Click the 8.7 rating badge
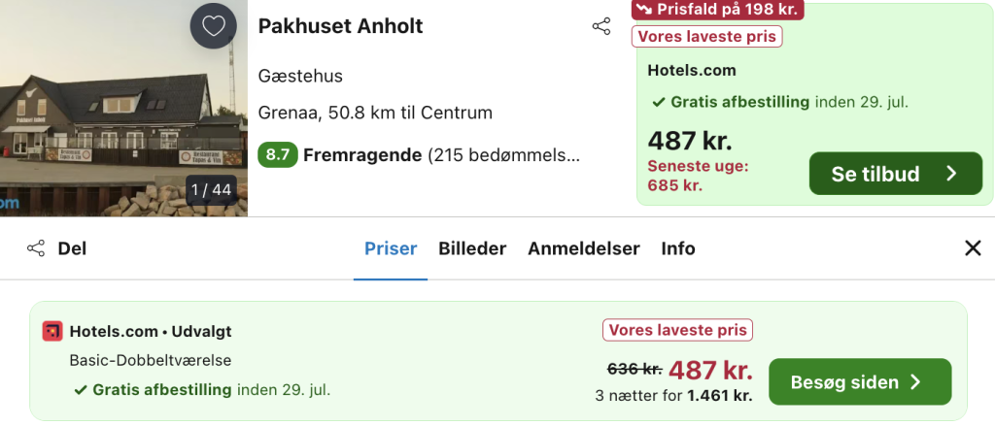This screenshot has width=995, height=426. (x=277, y=155)
